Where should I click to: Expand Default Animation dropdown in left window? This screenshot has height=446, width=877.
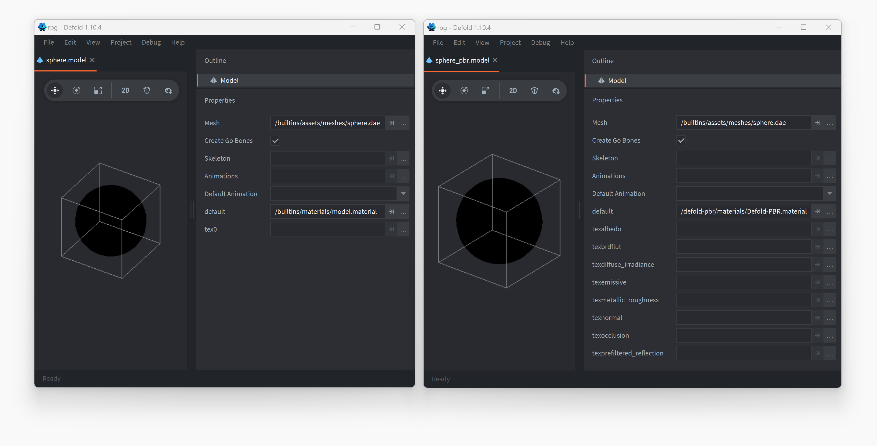pos(403,194)
